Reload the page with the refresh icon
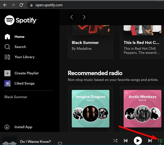Image resolution: width=164 pixels, height=145 pixels. point(21,5)
